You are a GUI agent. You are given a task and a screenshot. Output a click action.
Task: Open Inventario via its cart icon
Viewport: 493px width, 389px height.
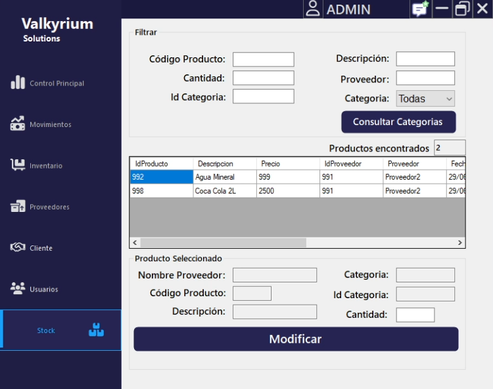(18, 165)
